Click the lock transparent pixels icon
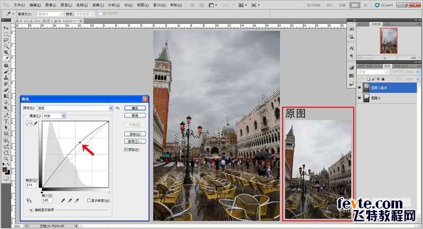The height and width of the screenshot is (229, 423). pyautogui.click(x=369, y=79)
